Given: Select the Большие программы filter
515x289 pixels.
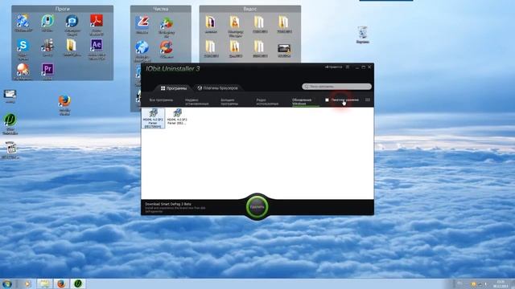Looking at the screenshot, I should [x=229, y=102].
